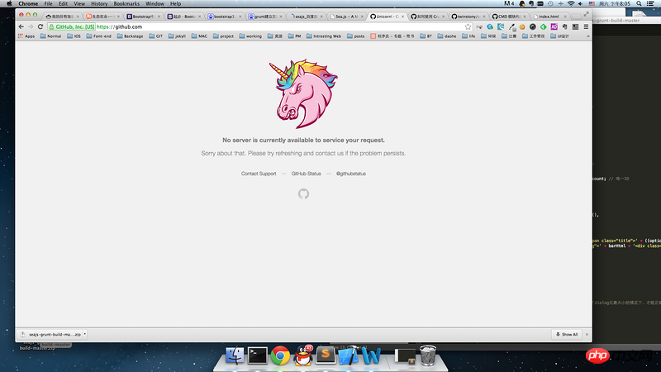Open the project bookmarks folder
661x372 pixels.
(223, 36)
